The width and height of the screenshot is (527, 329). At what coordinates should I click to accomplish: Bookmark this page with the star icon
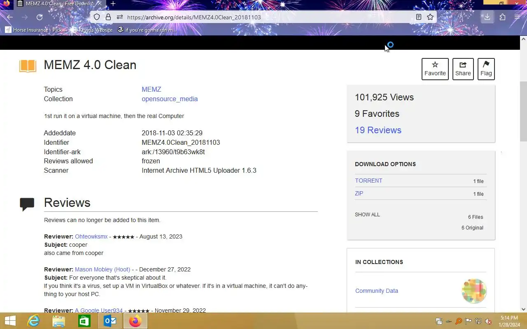430,17
